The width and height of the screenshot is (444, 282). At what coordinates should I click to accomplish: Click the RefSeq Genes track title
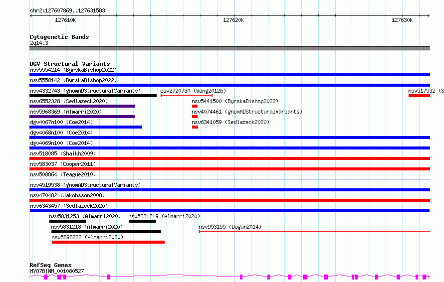tap(50, 265)
